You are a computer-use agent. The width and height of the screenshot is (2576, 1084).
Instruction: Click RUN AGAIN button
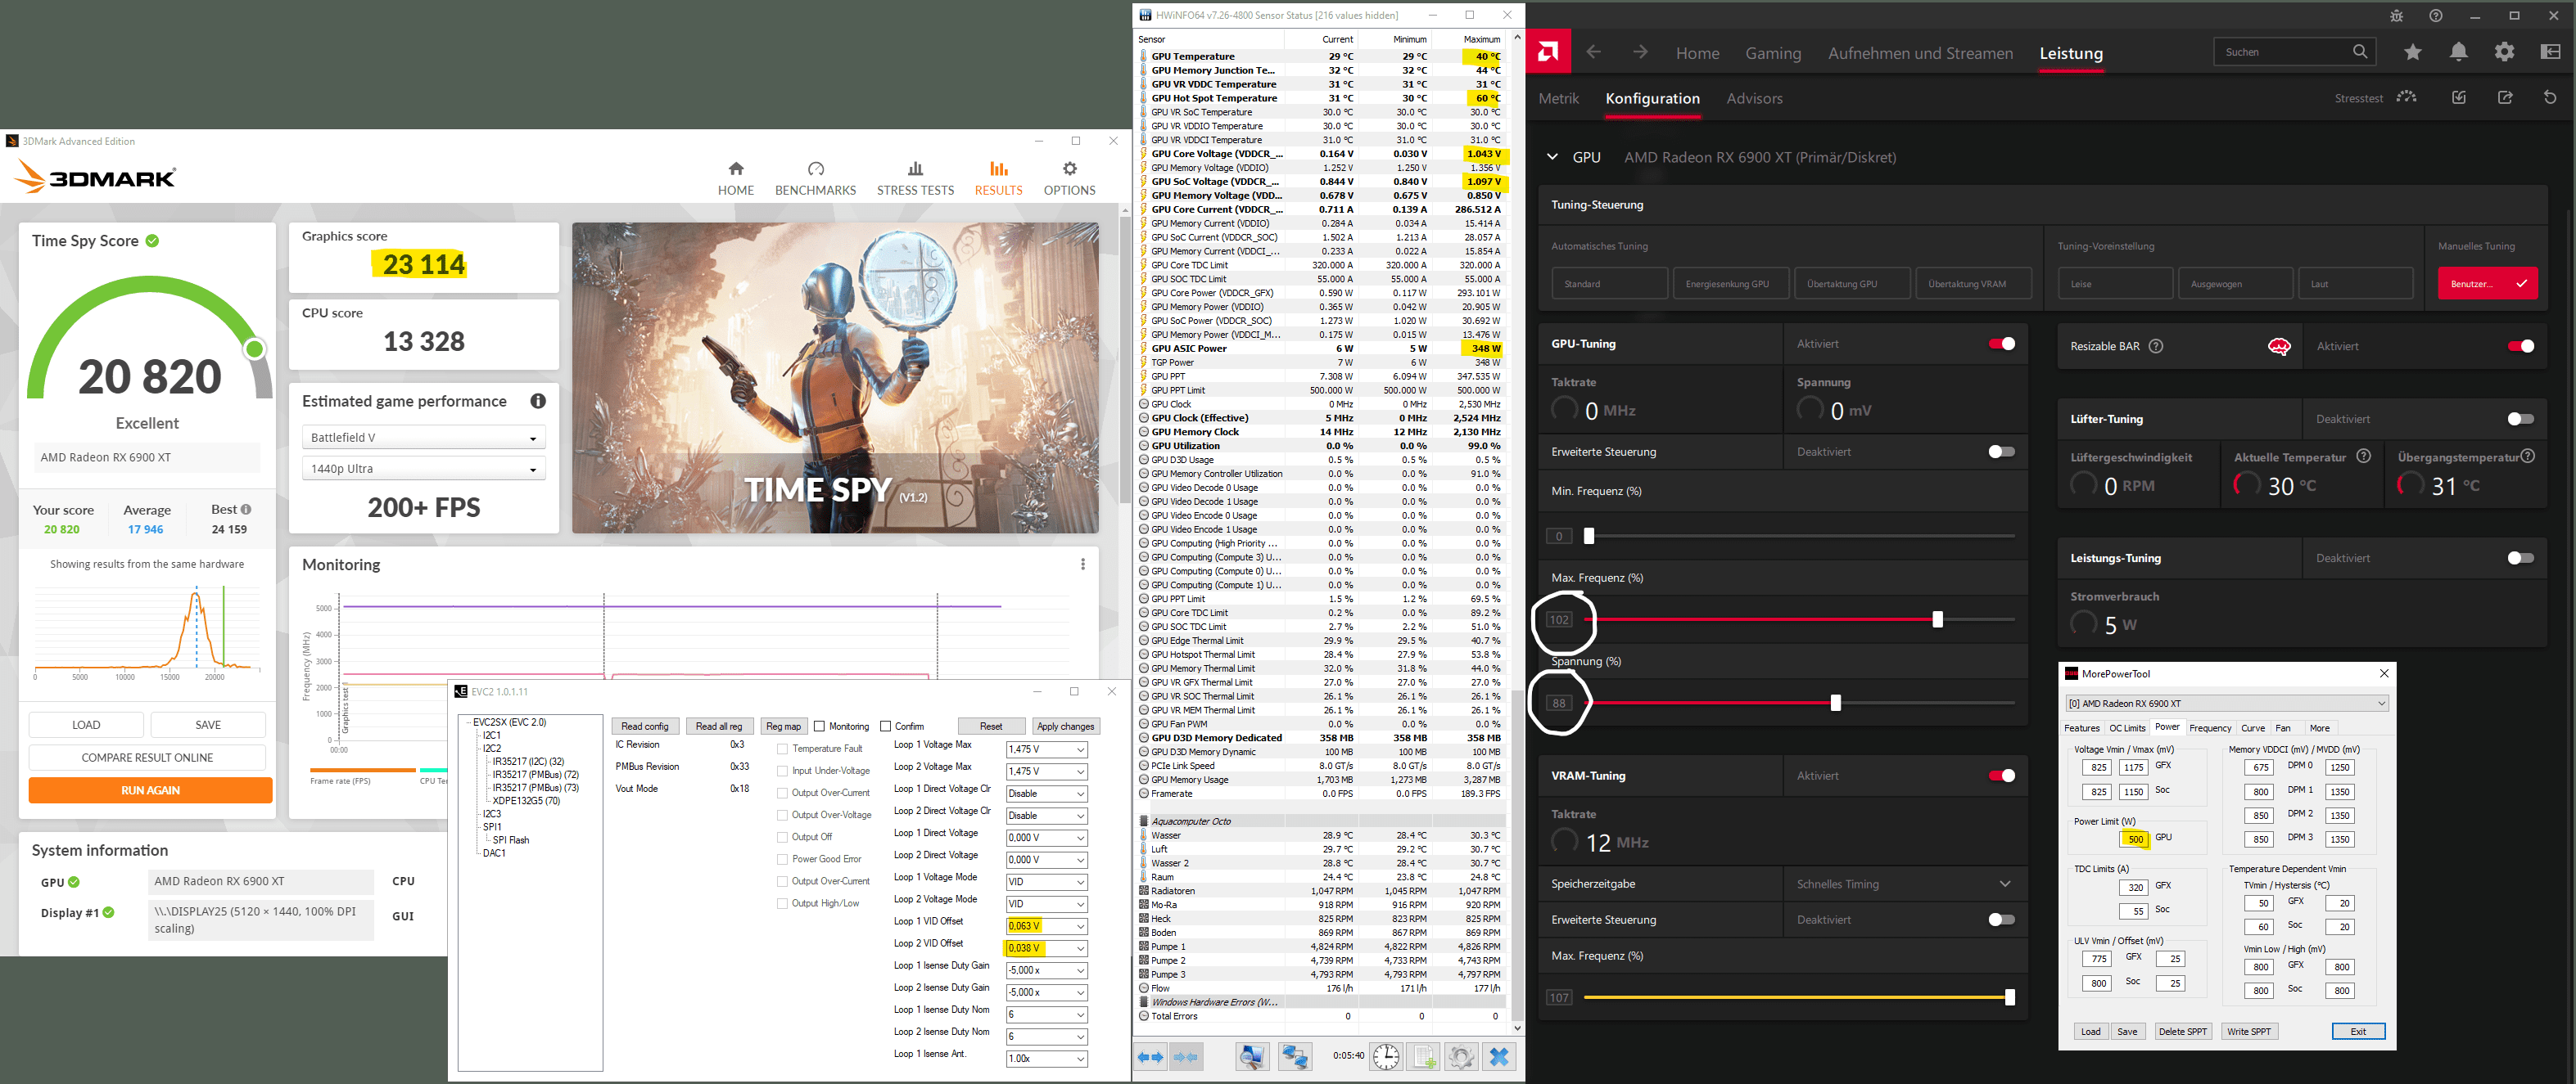pos(150,790)
